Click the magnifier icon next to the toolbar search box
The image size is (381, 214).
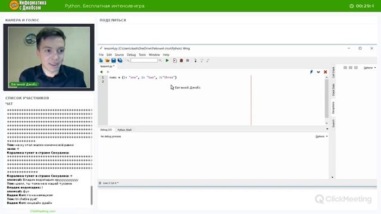[x=160, y=61]
